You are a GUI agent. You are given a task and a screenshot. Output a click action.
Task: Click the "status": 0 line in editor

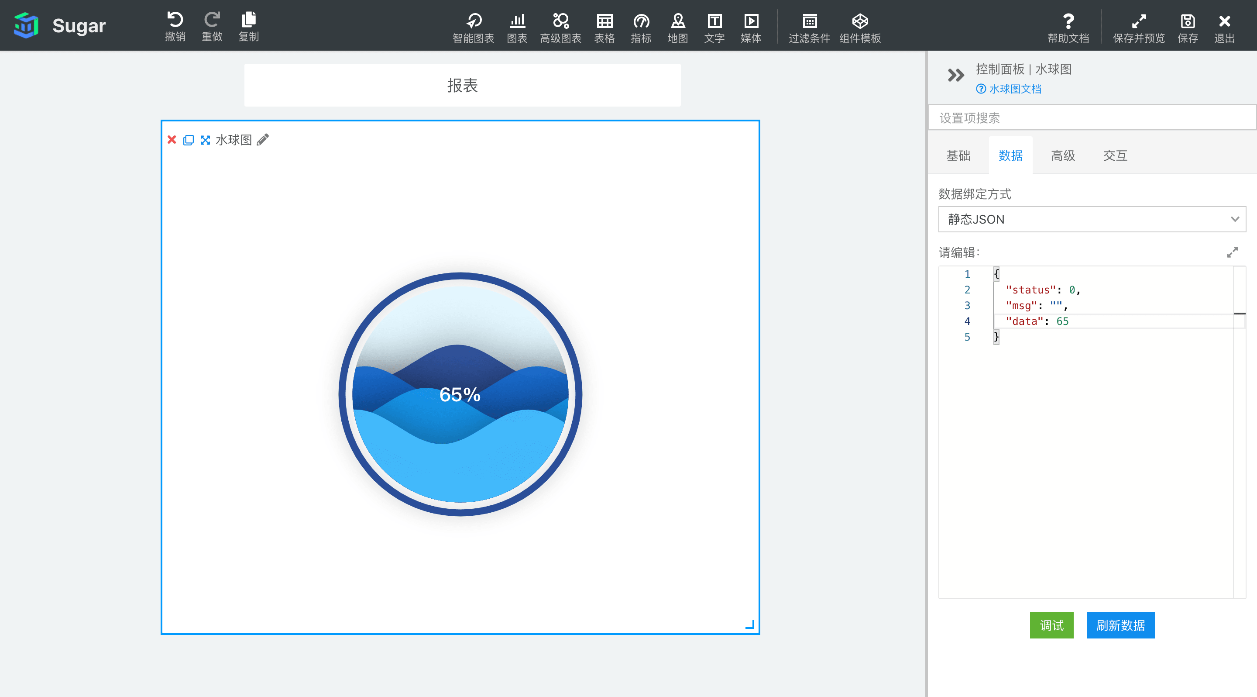pyautogui.click(x=1043, y=290)
